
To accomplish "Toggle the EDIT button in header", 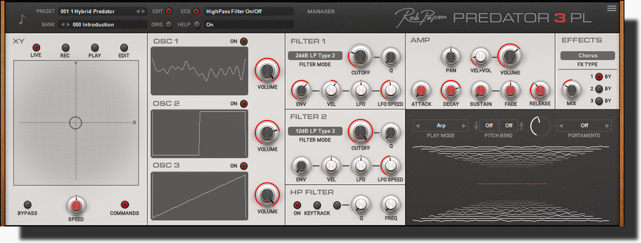I will 169,12.
